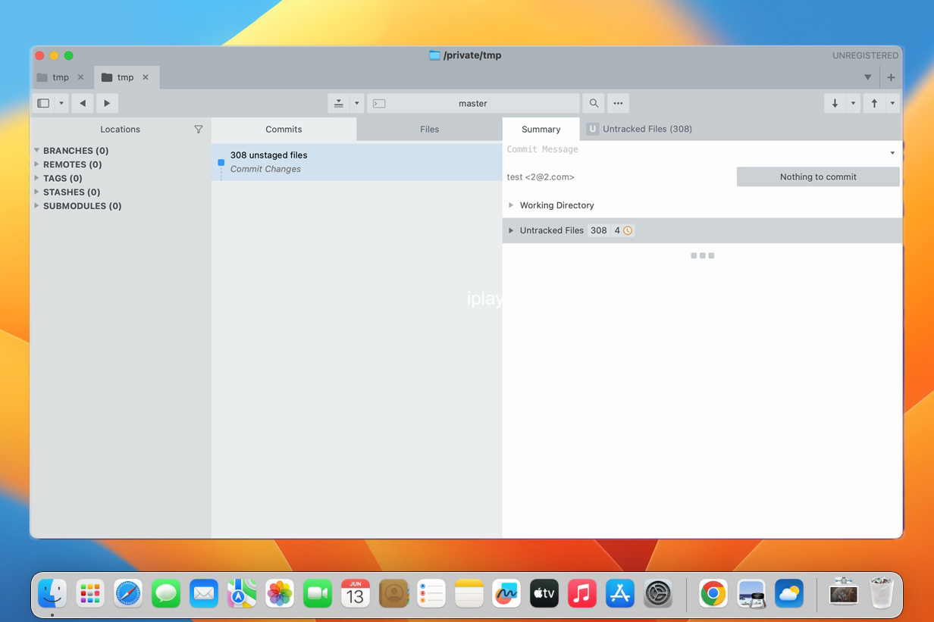Viewport: 934px width, 622px height.
Task: Click the Commit Message field
Action: (696, 150)
